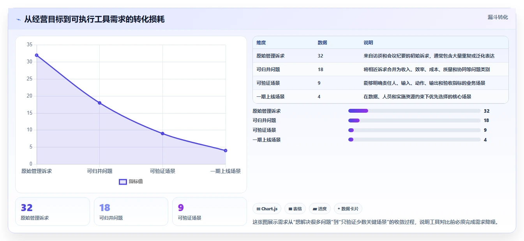Click the 原始管理诉求 x-axis label

pos(37,171)
